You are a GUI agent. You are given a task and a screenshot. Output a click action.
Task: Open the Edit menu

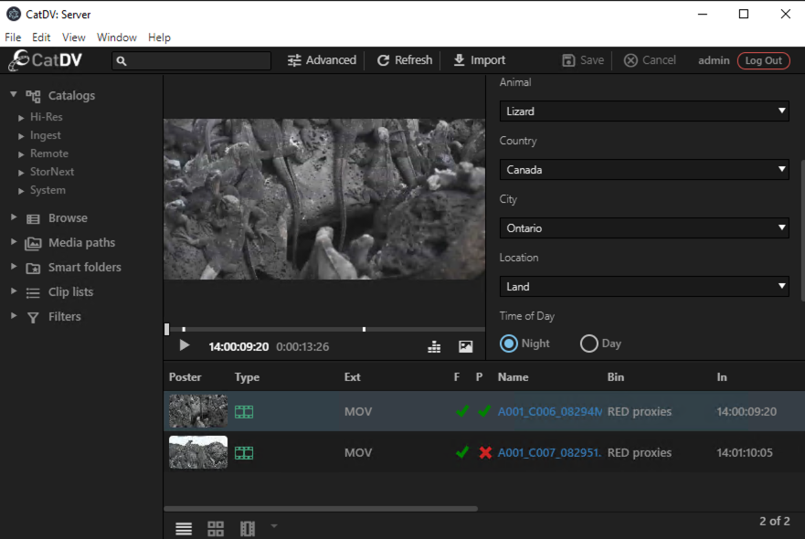tap(41, 37)
